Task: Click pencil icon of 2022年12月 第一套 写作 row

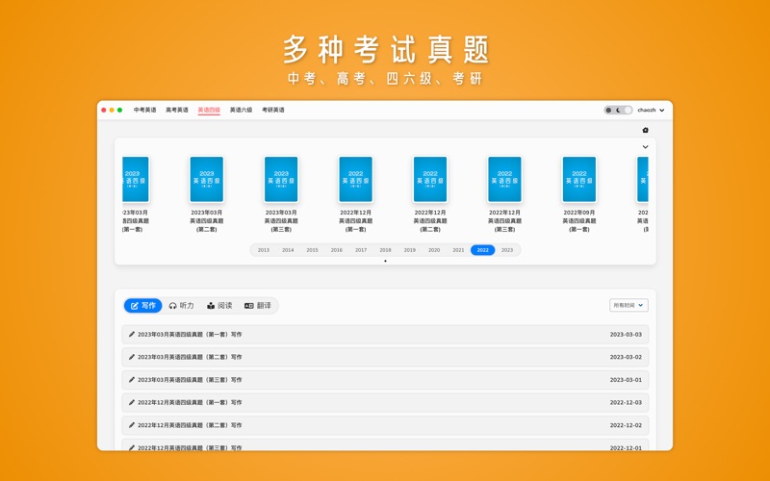Action: click(132, 402)
